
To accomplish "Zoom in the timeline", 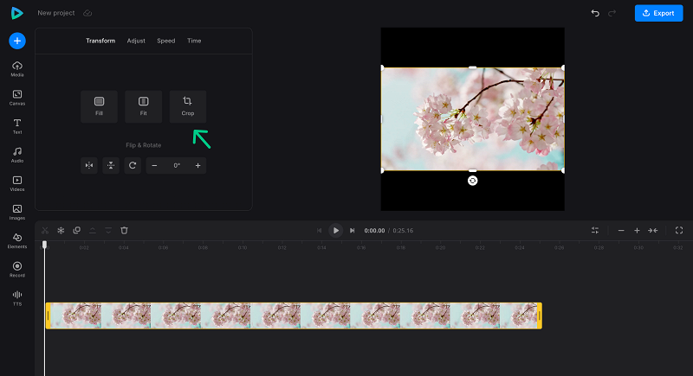I will (637, 231).
